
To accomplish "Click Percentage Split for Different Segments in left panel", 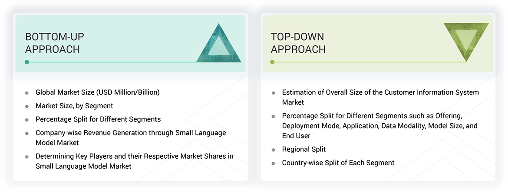I will (x=98, y=119).
